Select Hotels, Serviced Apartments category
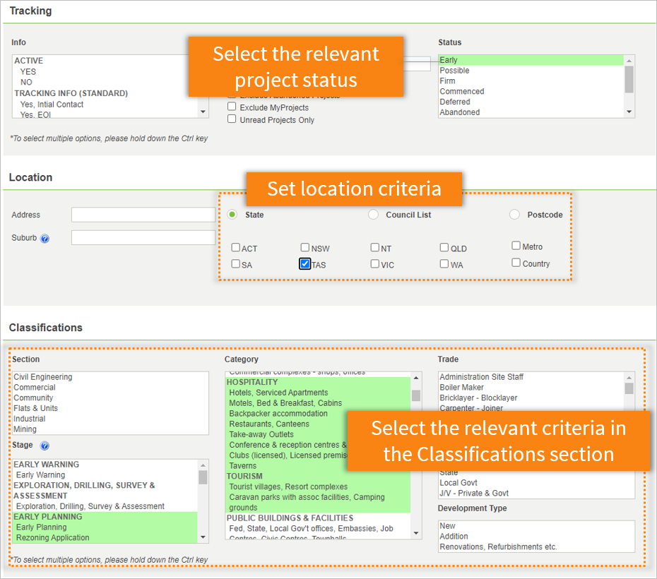Screen dimensions: 657x579 pyautogui.click(x=318, y=393)
